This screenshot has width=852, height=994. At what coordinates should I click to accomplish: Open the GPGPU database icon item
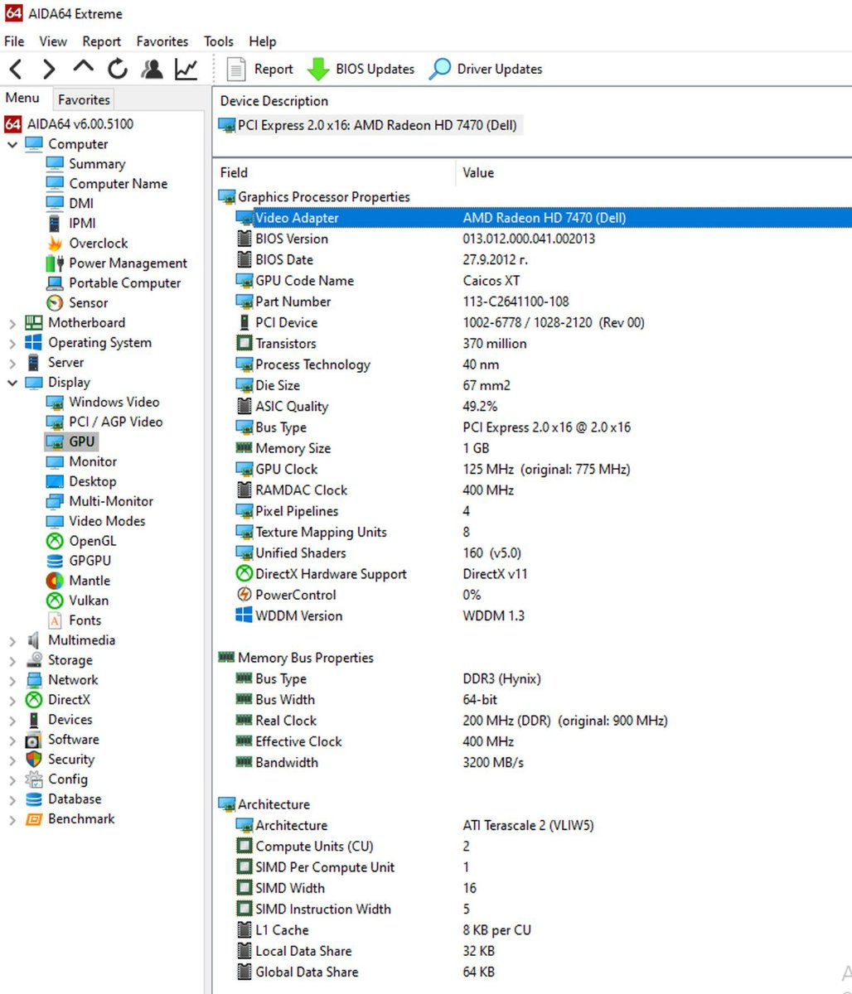[x=79, y=562]
